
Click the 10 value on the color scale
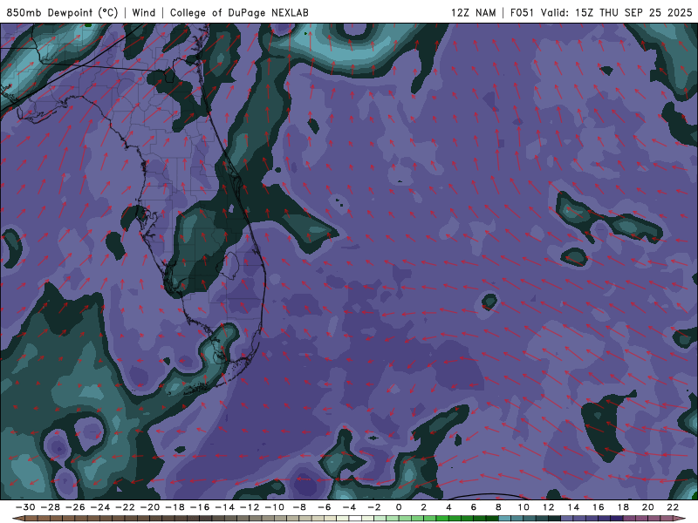pos(523,507)
